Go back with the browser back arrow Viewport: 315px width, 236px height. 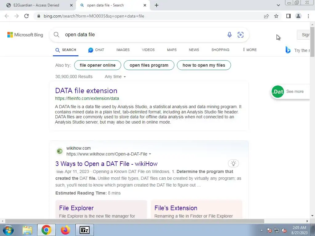[7, 16]
